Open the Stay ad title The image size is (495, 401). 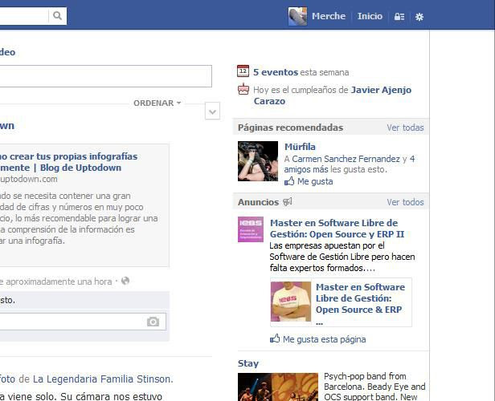[x=248, y=363]
